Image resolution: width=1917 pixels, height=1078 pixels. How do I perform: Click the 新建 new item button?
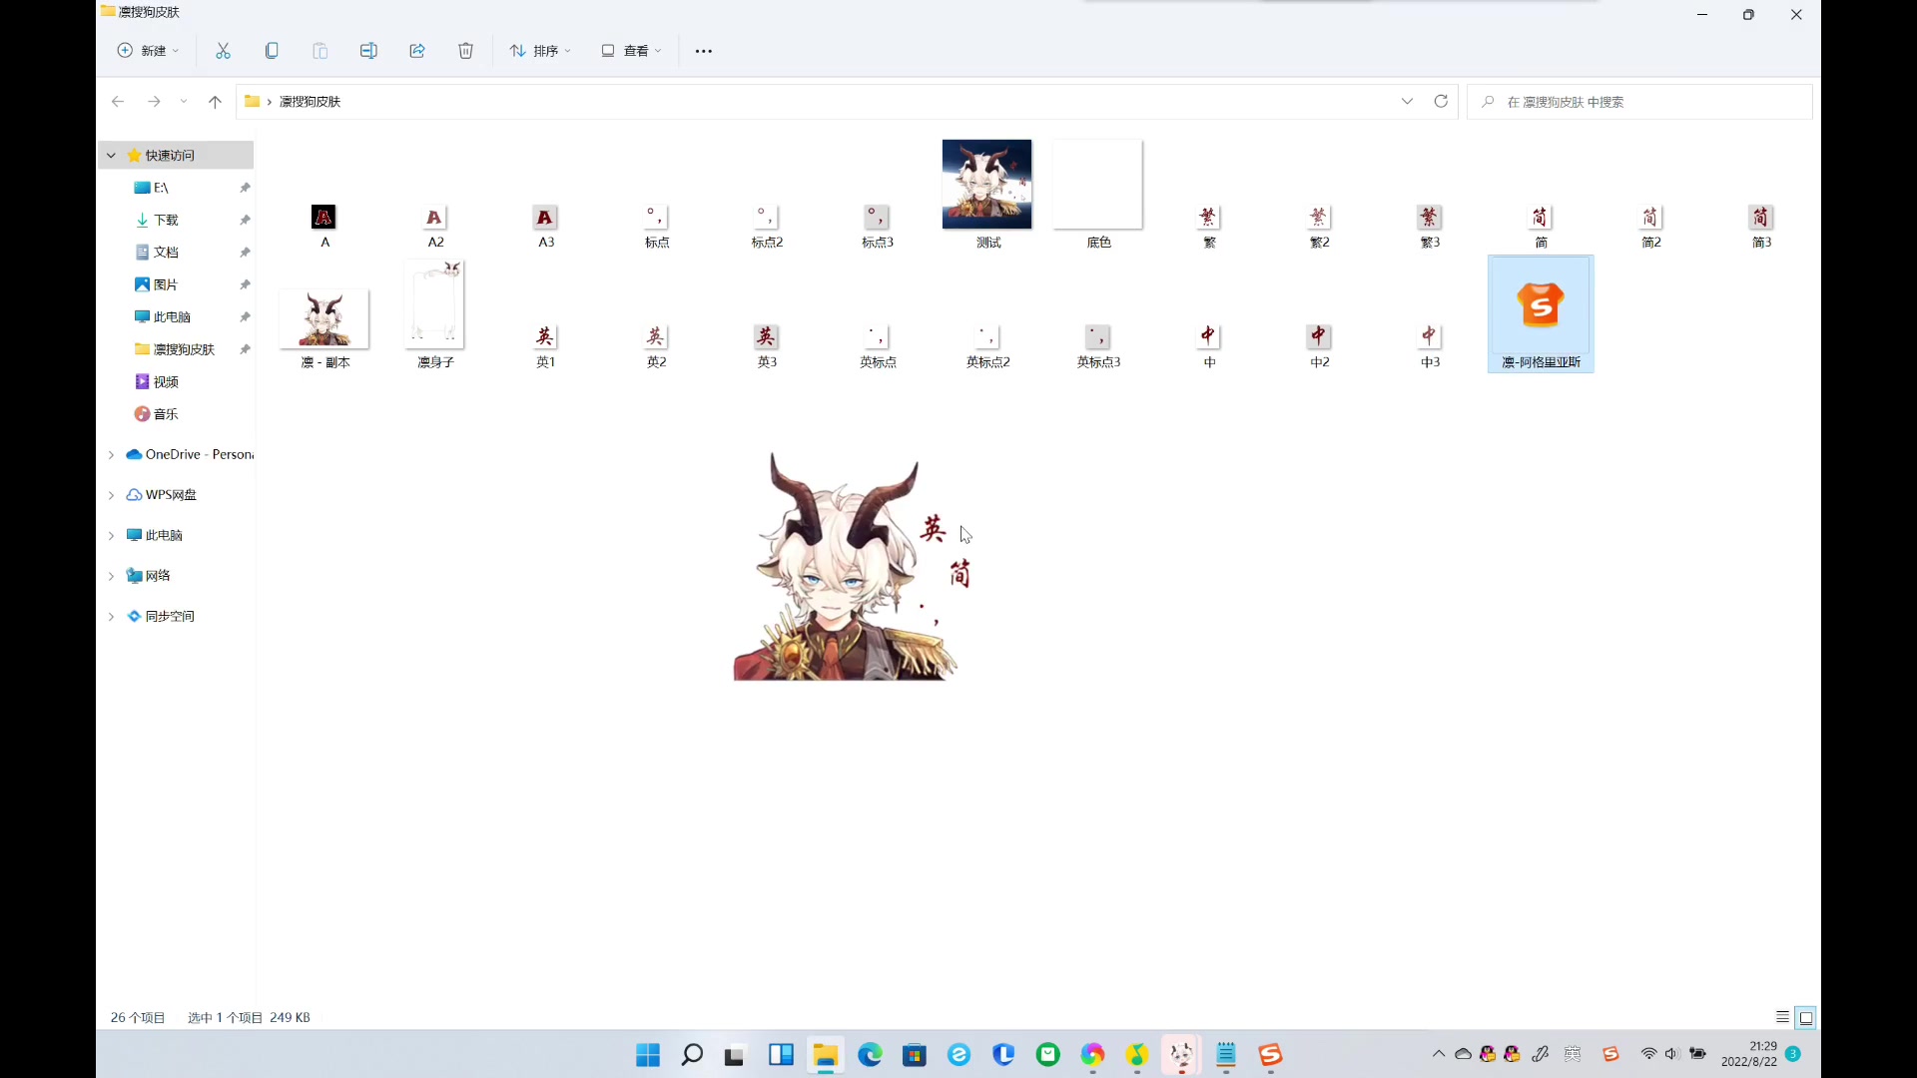click(x=148, y=51)
